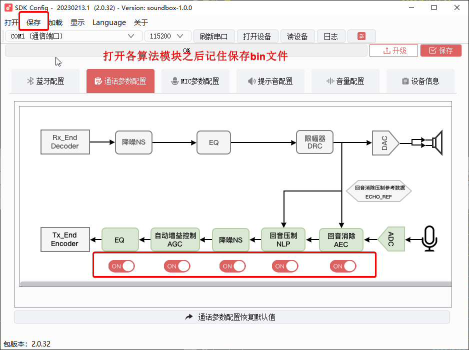
Task: Toggle the echo suppression NLP switch
Action: point(285,266)
